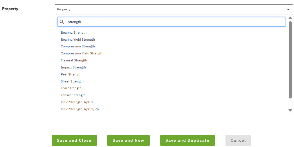The image size is (294, 147).
Task: Select Compression Strength from list
Action: point(78,46)
